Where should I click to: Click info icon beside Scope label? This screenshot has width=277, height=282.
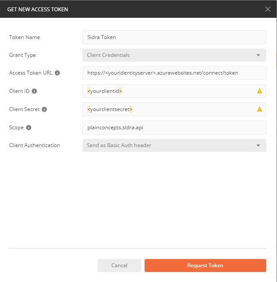pyautogui.click(x=29, y=128)
